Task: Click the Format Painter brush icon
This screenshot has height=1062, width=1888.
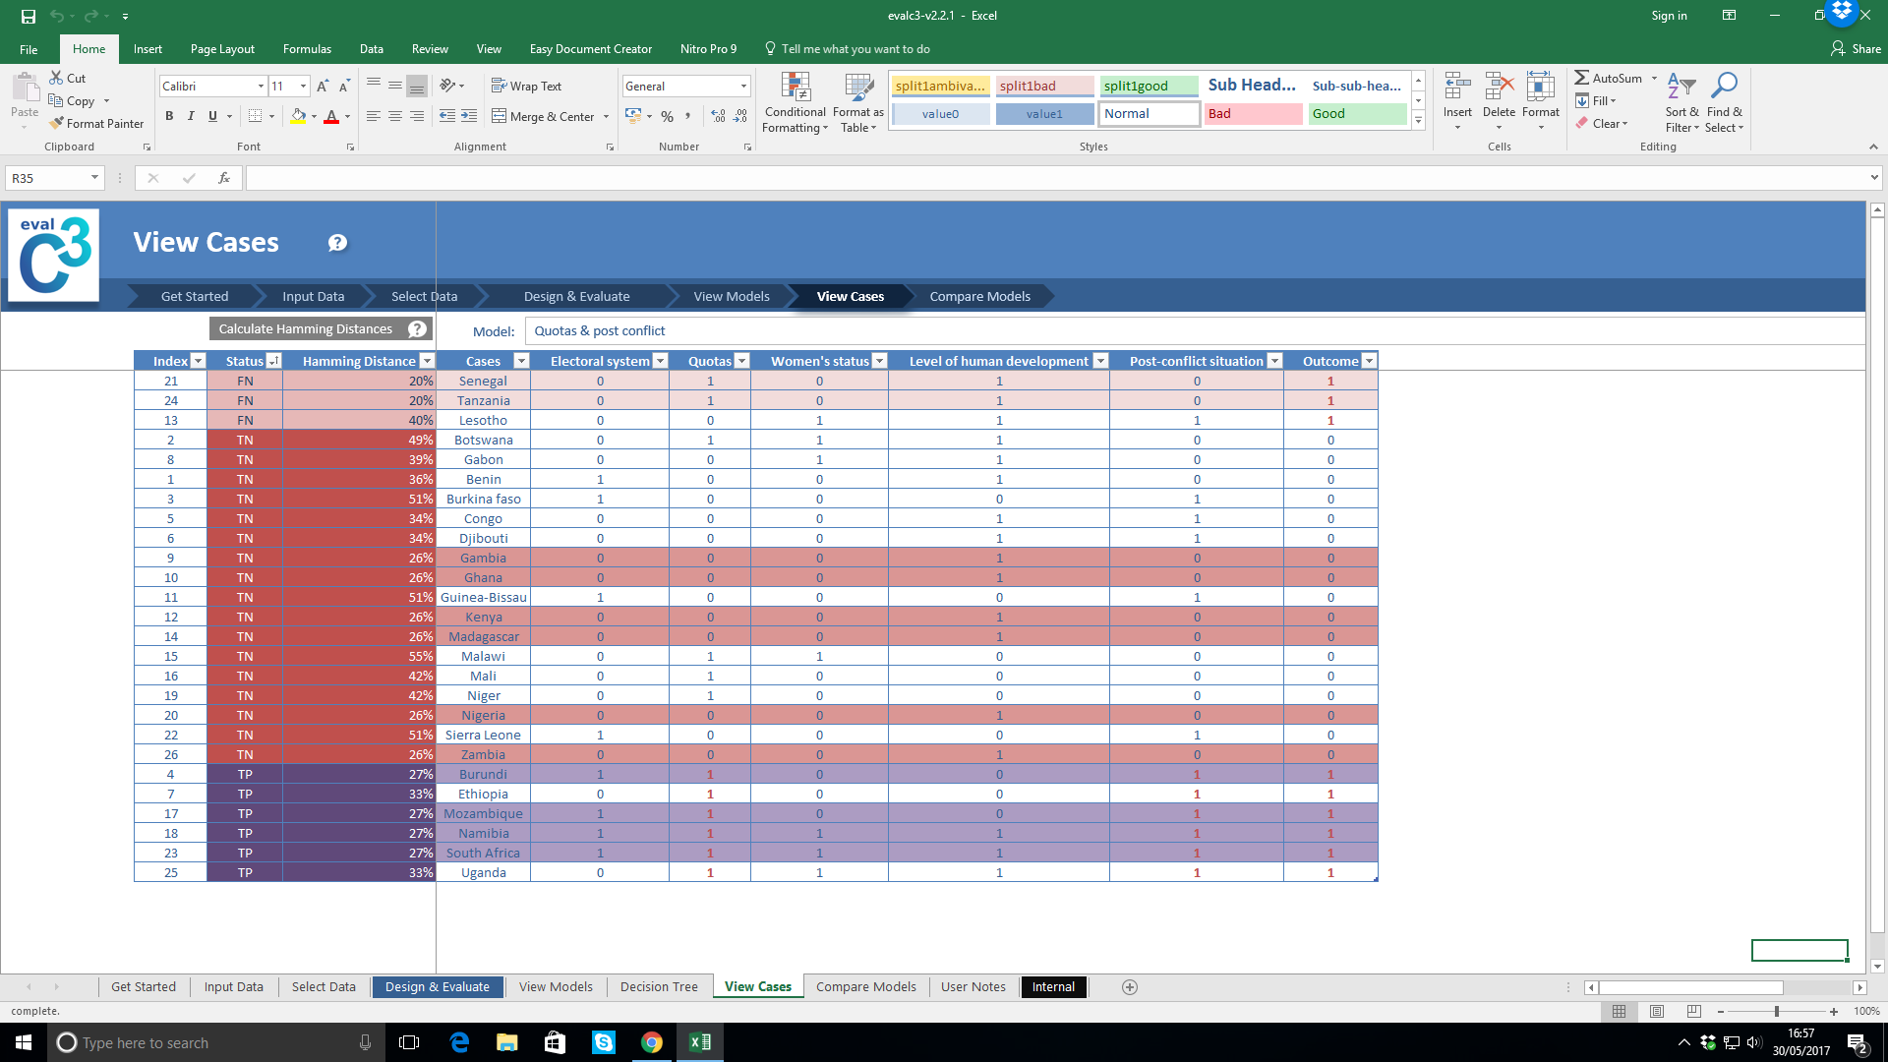Action: click(x=57, y=123)
